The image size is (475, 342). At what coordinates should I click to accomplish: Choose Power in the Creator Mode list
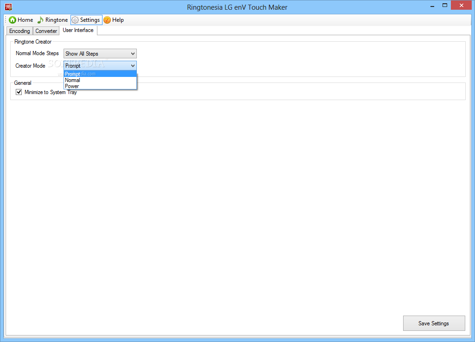[100, 86]
